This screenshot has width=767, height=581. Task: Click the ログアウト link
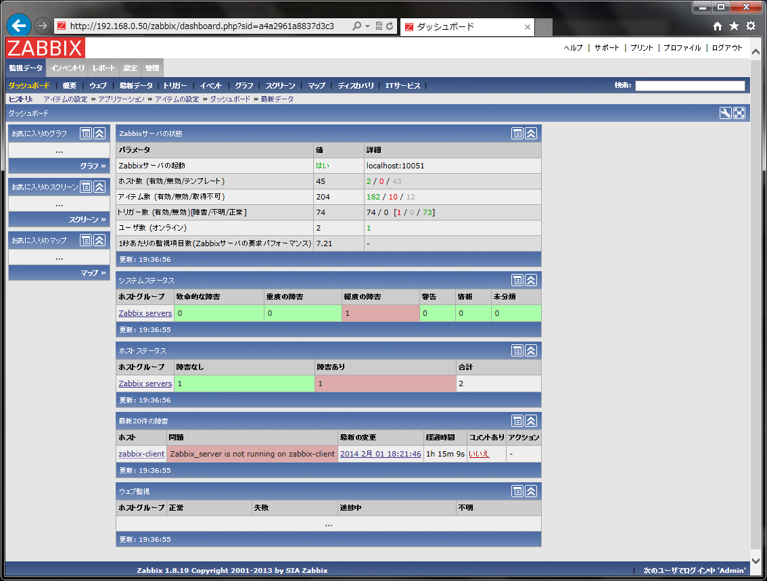(x=727, y=48)
